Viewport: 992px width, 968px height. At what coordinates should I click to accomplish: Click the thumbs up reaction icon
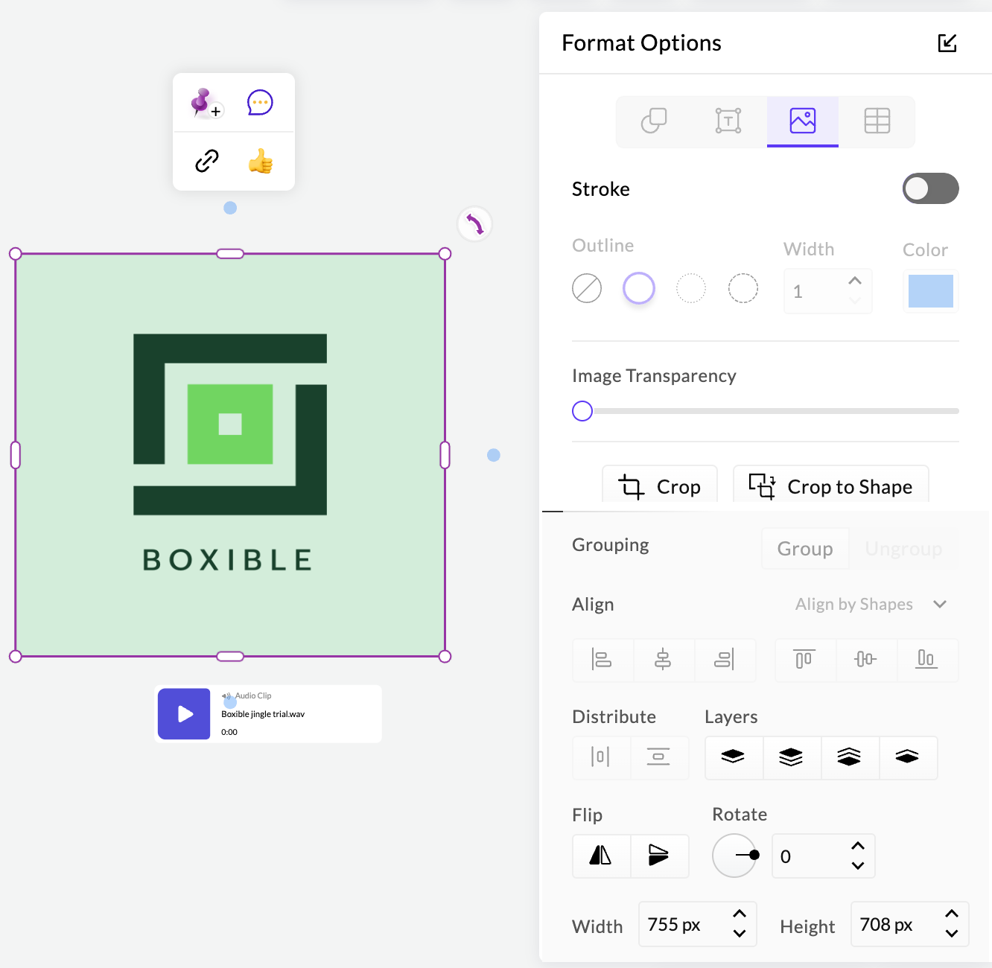261,161
